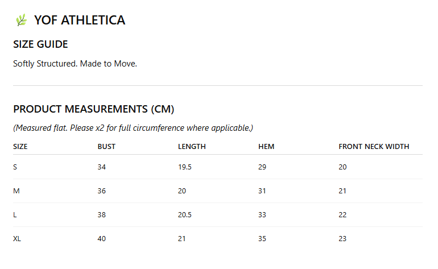Click the hem value 35 in row XL

pyautogui.click(x=262, y=239)
